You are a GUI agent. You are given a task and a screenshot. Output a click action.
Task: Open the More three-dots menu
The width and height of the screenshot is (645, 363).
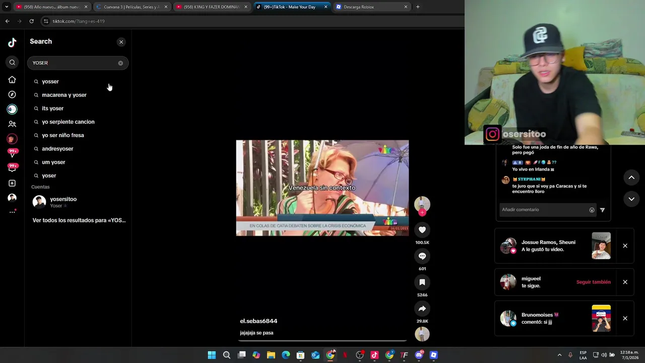[x=12, y=212]
